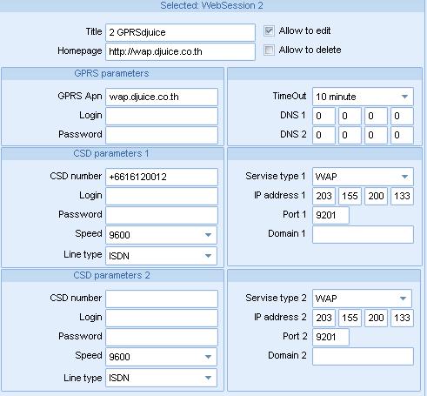The image size is (427, 396).
Task: Tick the Allow to delete checkbox
Action: tap(269, 50)
